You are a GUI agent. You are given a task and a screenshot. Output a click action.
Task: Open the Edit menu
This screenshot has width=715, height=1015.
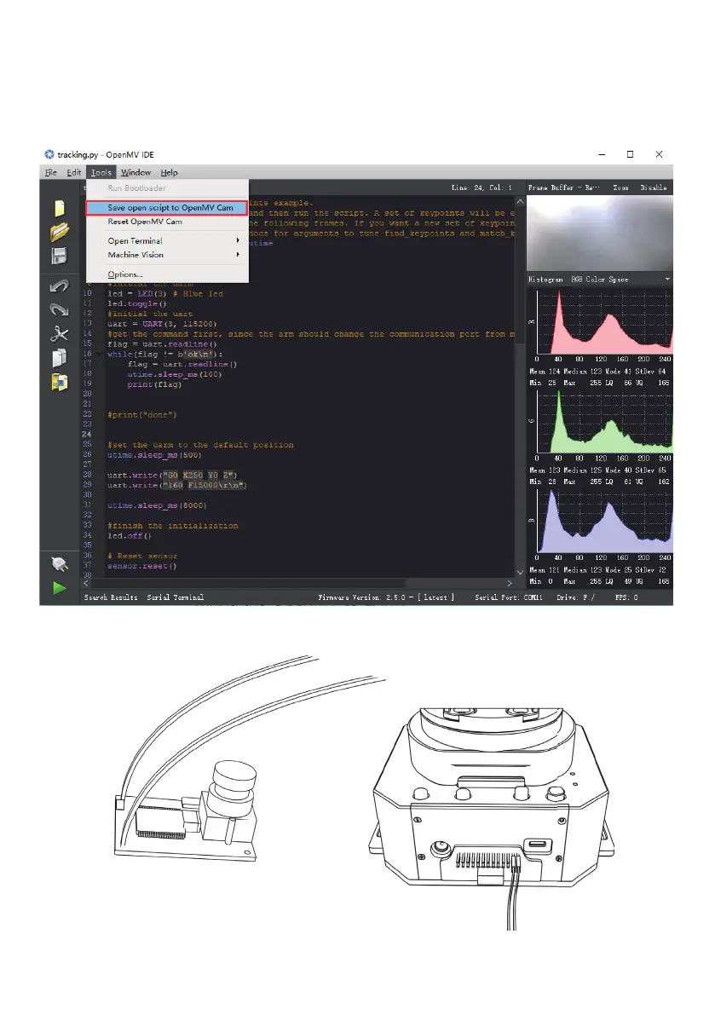[74, 172]
